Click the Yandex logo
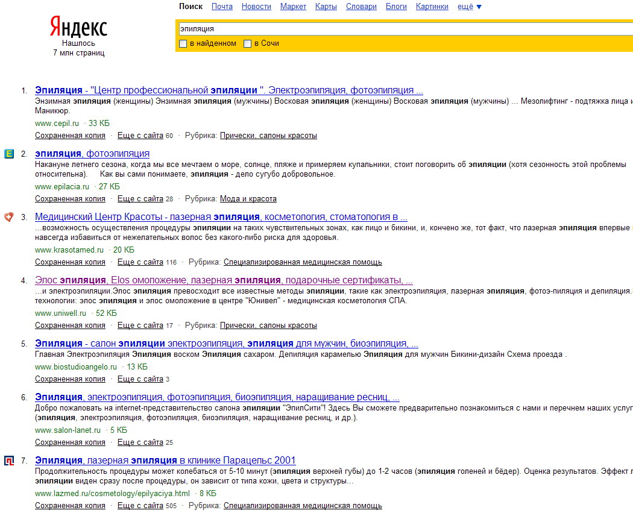The width and height of the screenshot is (633, 513). 78,28
